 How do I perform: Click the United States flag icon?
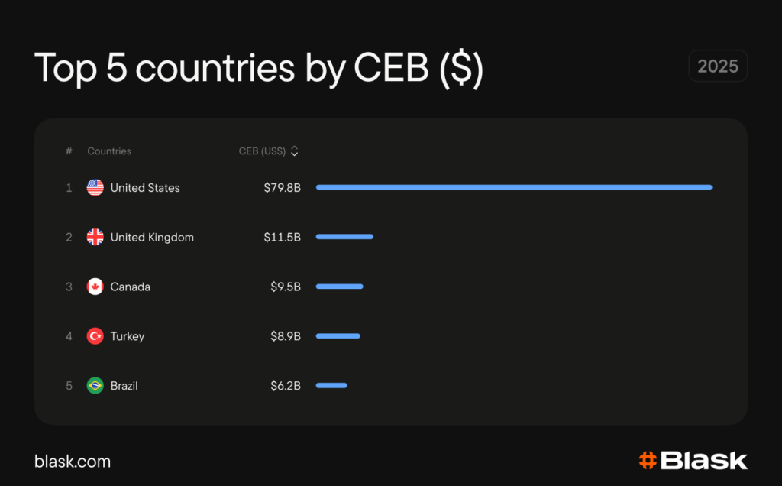point(95,187)
